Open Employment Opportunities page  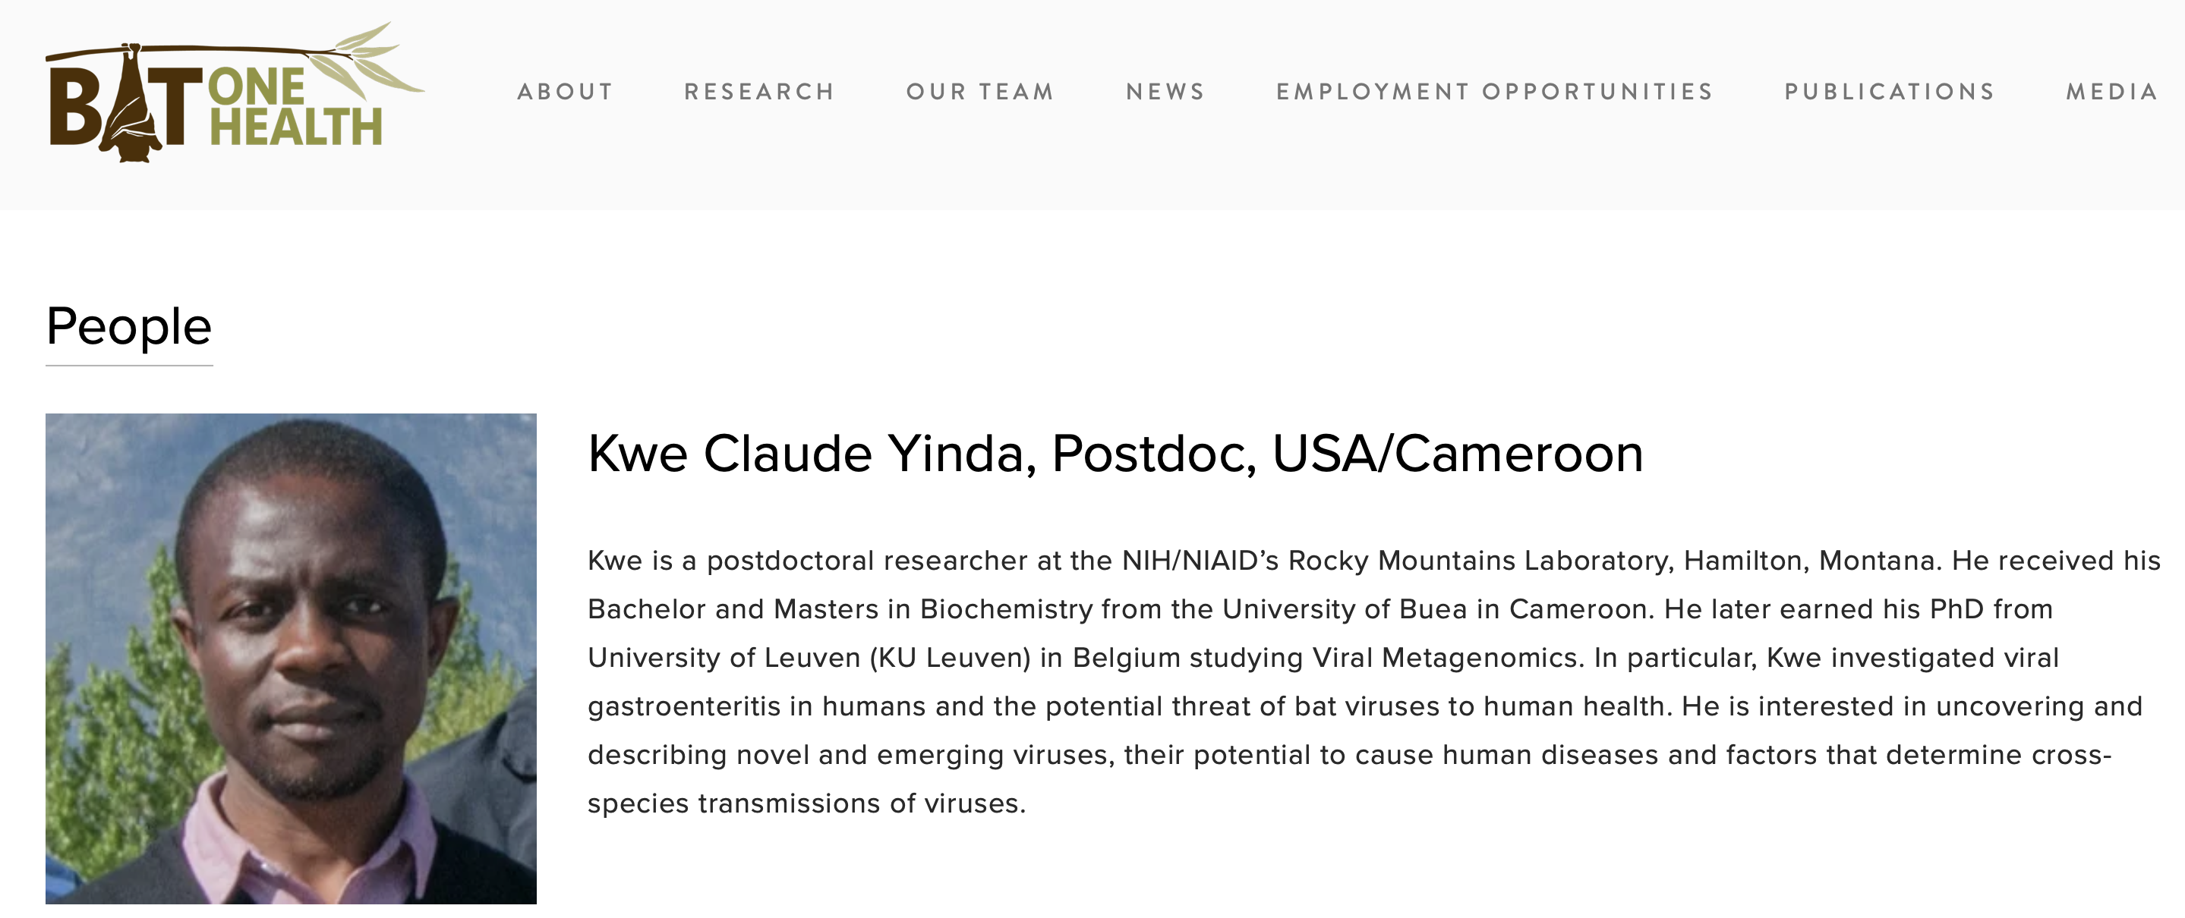[1495, 92]
